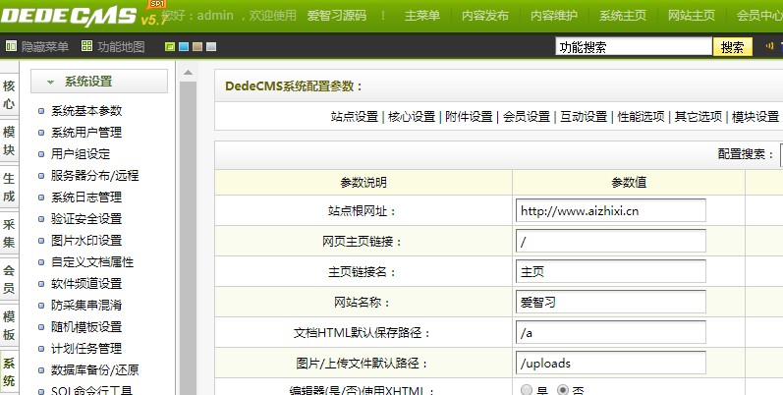Switch to 核心设置 config tab
This screenshot has height=395, width=783.
[412, 117]
